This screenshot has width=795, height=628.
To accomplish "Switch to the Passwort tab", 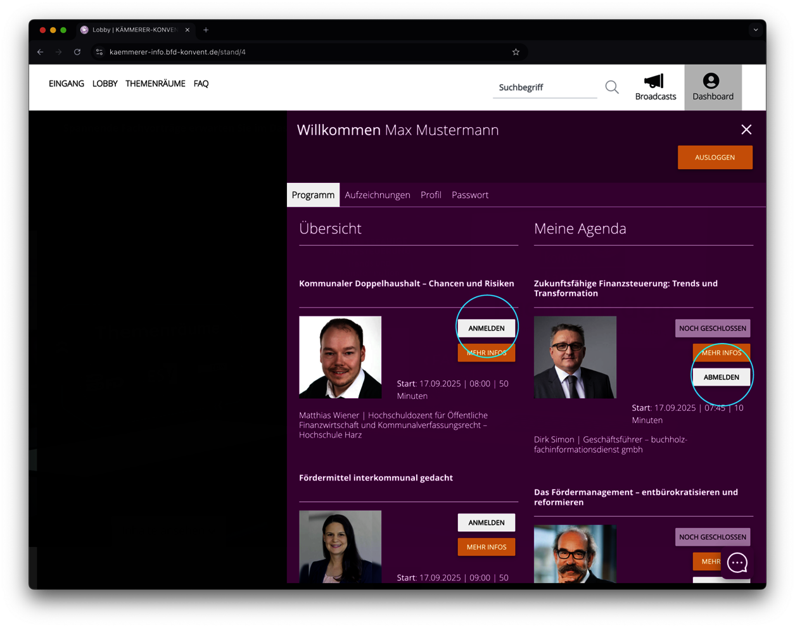I will (x=470, y=195).
